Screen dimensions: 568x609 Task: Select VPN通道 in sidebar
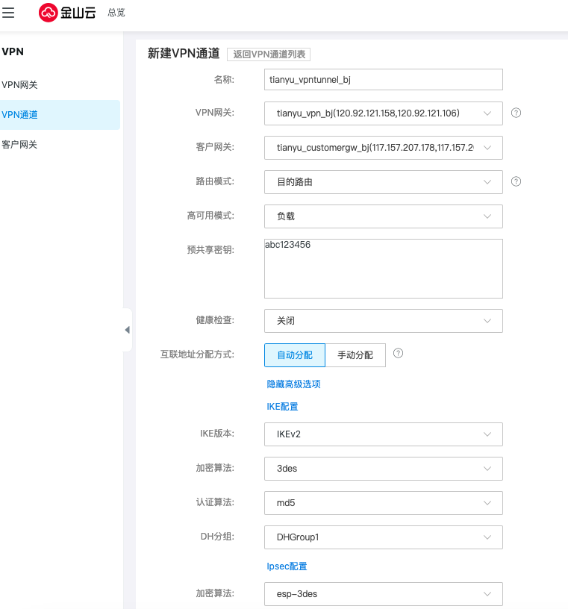click(20, 115)
